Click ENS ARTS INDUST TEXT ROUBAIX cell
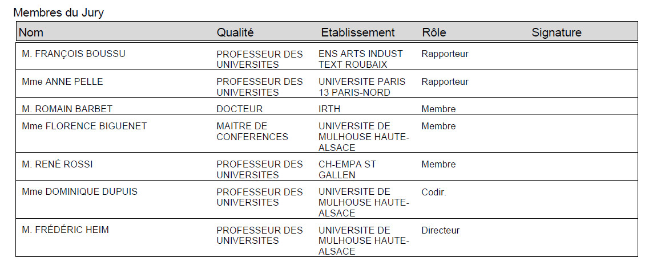The height and width of the screenshot is (270, 653). [361, 59]
